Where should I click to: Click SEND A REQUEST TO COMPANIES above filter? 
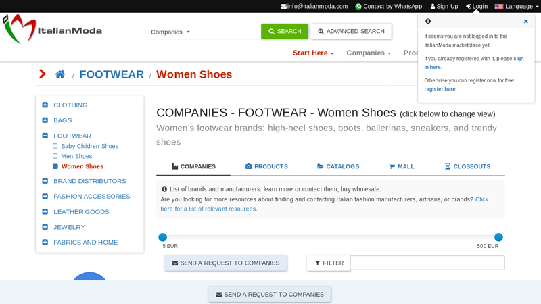[226, 263]
